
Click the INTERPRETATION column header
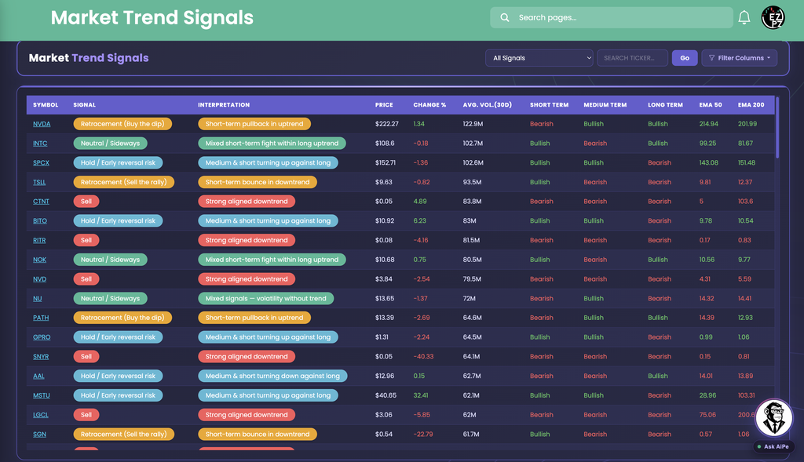tap(224, 105)
